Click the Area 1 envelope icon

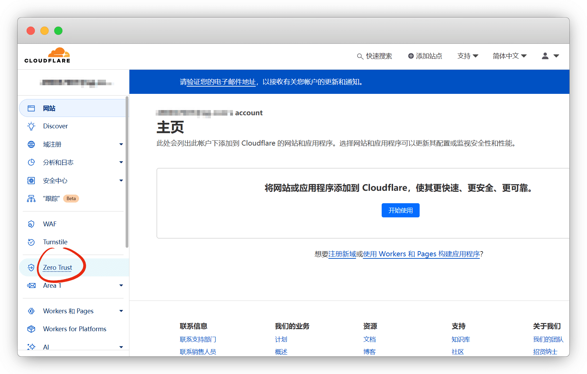[31, 285]
